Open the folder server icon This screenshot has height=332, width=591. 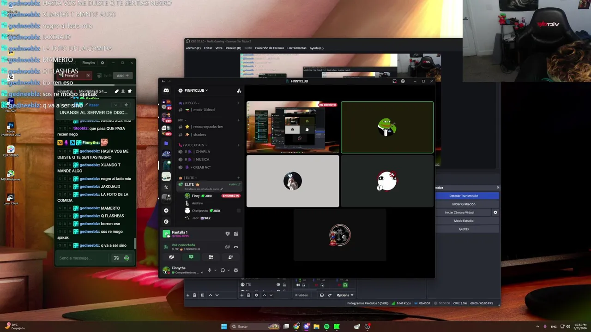pos(166,143)
